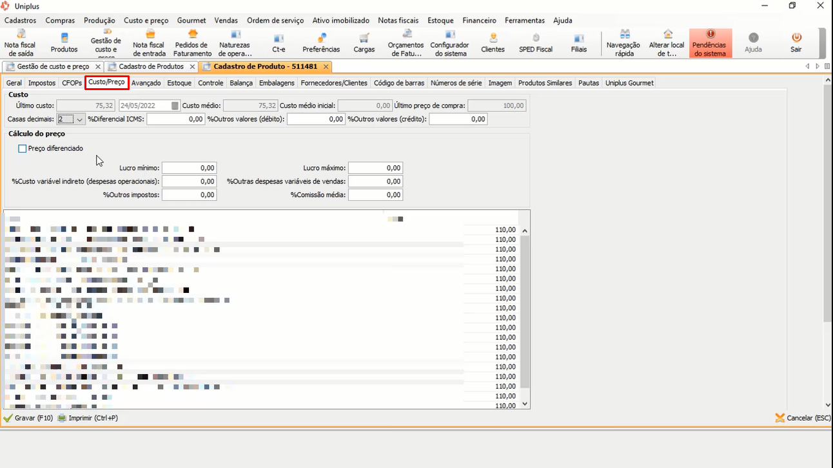Click the %Custo variável indireto field
The image size is (833, 468).
click(x=189, y=182)
